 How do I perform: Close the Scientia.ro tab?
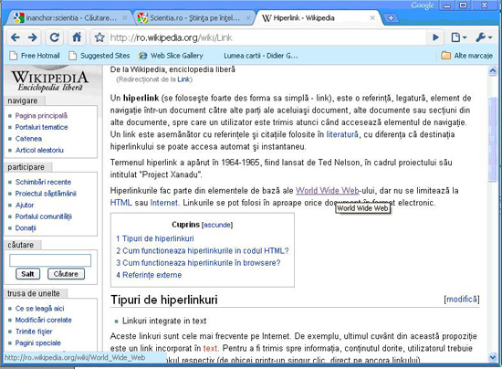pos(248,18)
